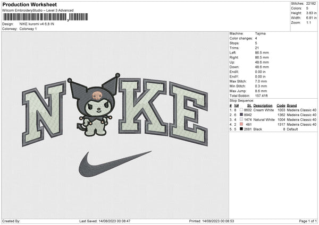Click the 'Natural White' description
The width and height of the screenshot is (319, 225).
tap(264, 120)
